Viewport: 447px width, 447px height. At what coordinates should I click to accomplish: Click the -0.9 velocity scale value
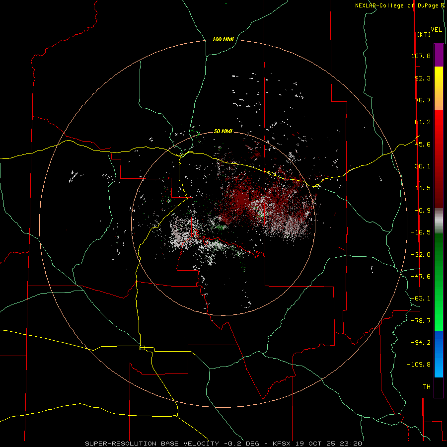[423, 211]
